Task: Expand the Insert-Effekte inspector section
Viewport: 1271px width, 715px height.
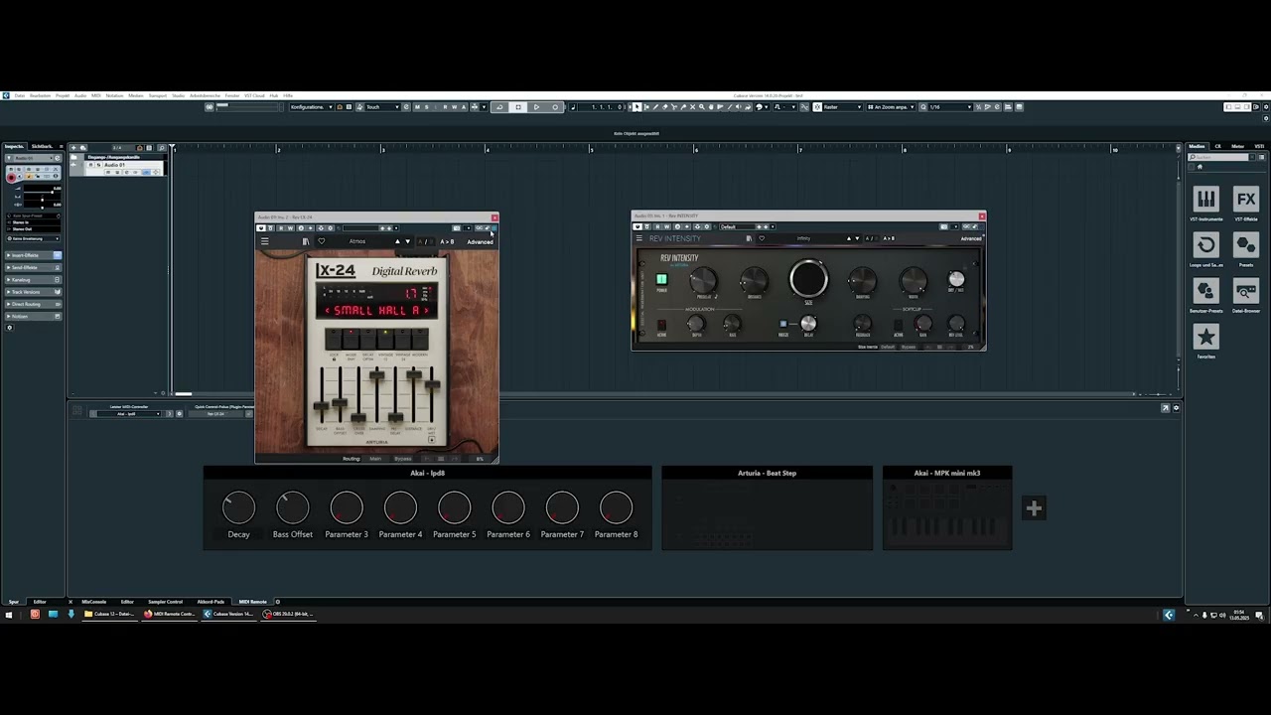Action: coord(34,255)
